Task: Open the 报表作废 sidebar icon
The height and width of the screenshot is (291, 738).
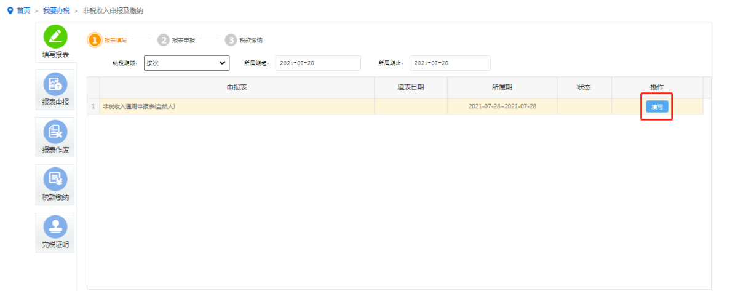Action: [55, 130]
